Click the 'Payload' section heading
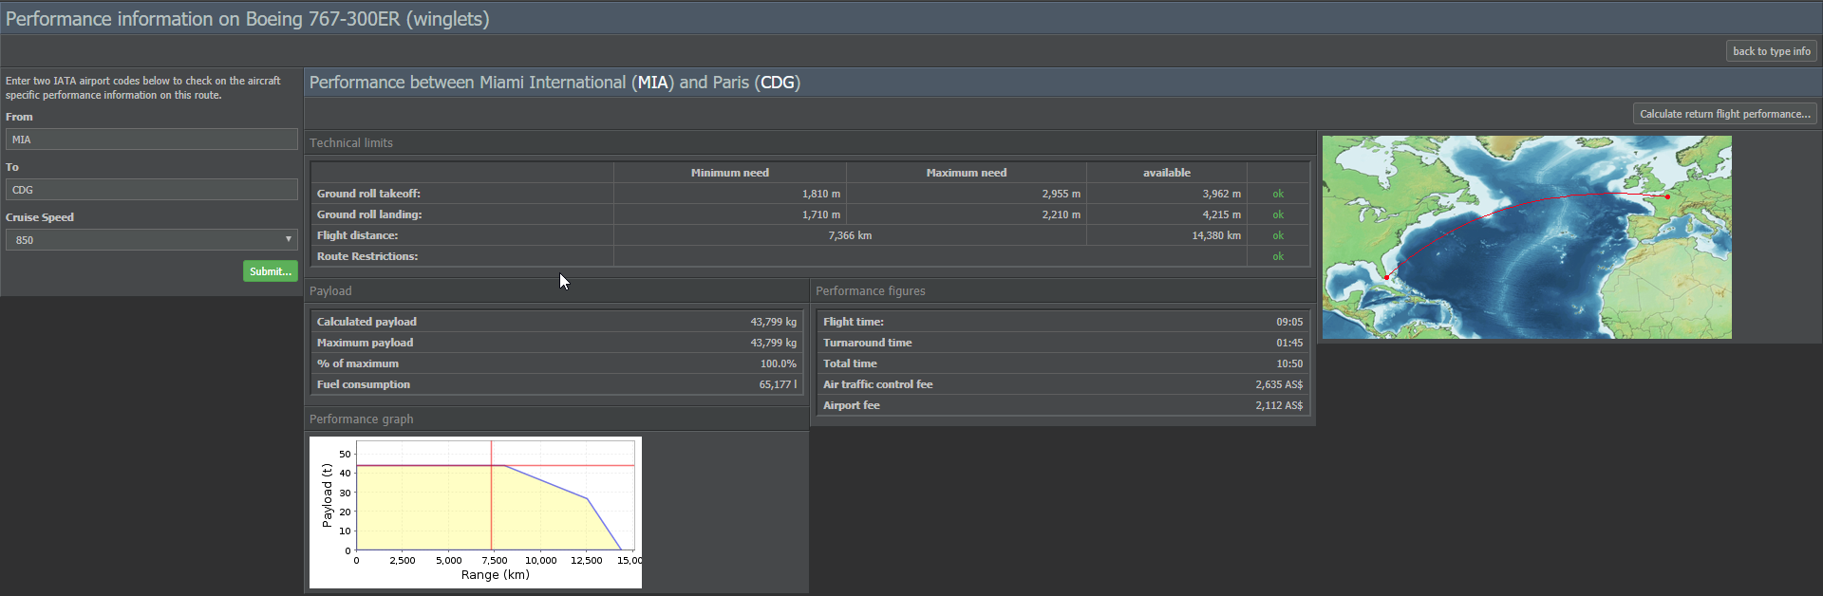Viewport: 1823px width, 596px height. pyautogui.click(x=330, y=291)
